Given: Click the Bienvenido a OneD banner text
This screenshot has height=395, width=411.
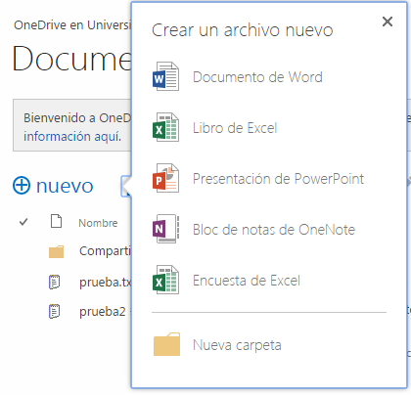Looking at the screenshot, I should (77, 118).
